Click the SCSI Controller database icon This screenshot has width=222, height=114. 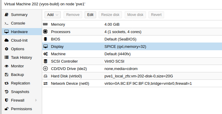[x=45, y=61]
